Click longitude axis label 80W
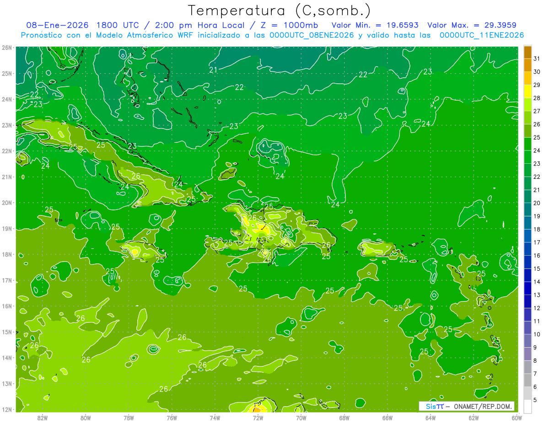This screenshot has height=424, width=549. pyautogui.click(x=86, y=418)
